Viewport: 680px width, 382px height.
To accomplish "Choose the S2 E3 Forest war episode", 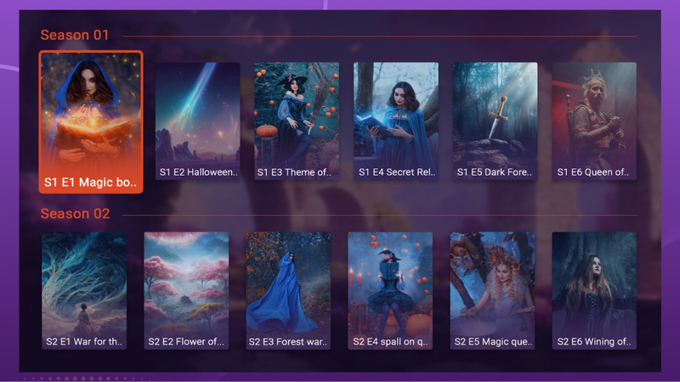I will (x=288, y=290).
